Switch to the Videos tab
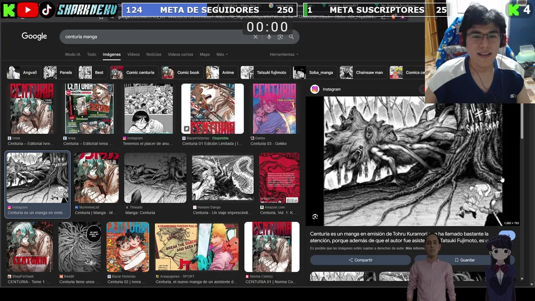535x301 pixels. [x=133, y=54]
